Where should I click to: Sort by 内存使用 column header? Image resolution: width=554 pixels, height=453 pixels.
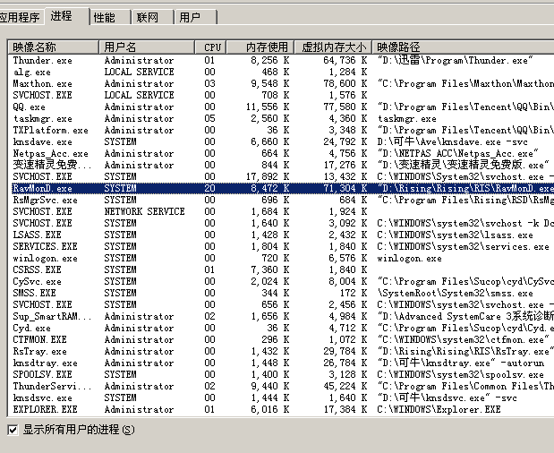(x=260, y=47)
